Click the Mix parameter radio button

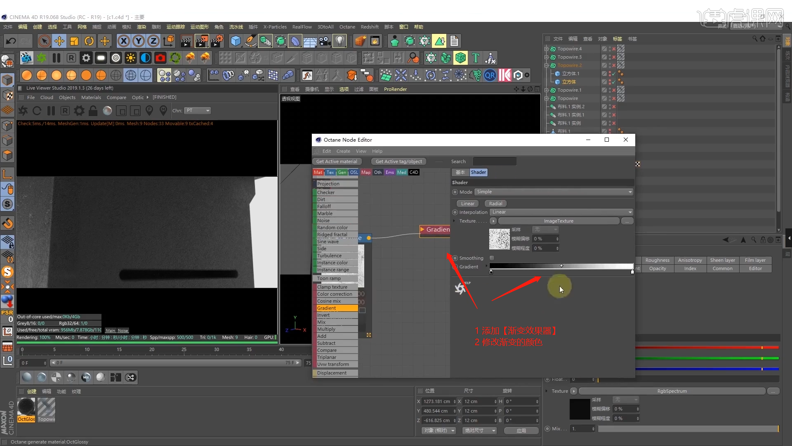tap(547, 429)
